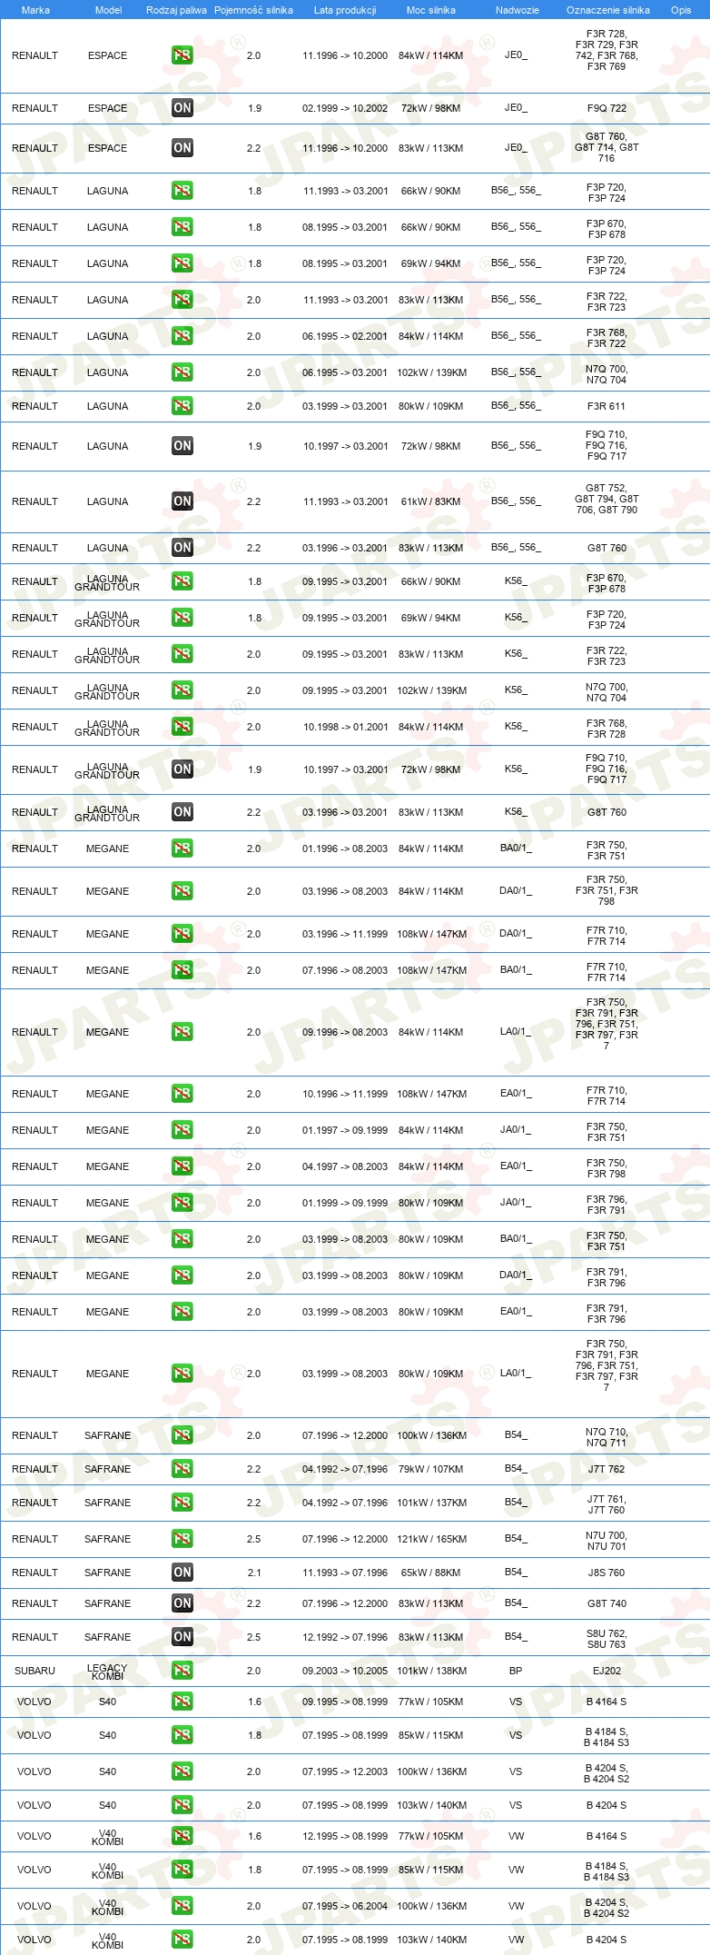710x1955 pixels.
Task: Click ON icon in Safrane G8T 740 row
Action: pyautogui.click(x=182, y=1603)
